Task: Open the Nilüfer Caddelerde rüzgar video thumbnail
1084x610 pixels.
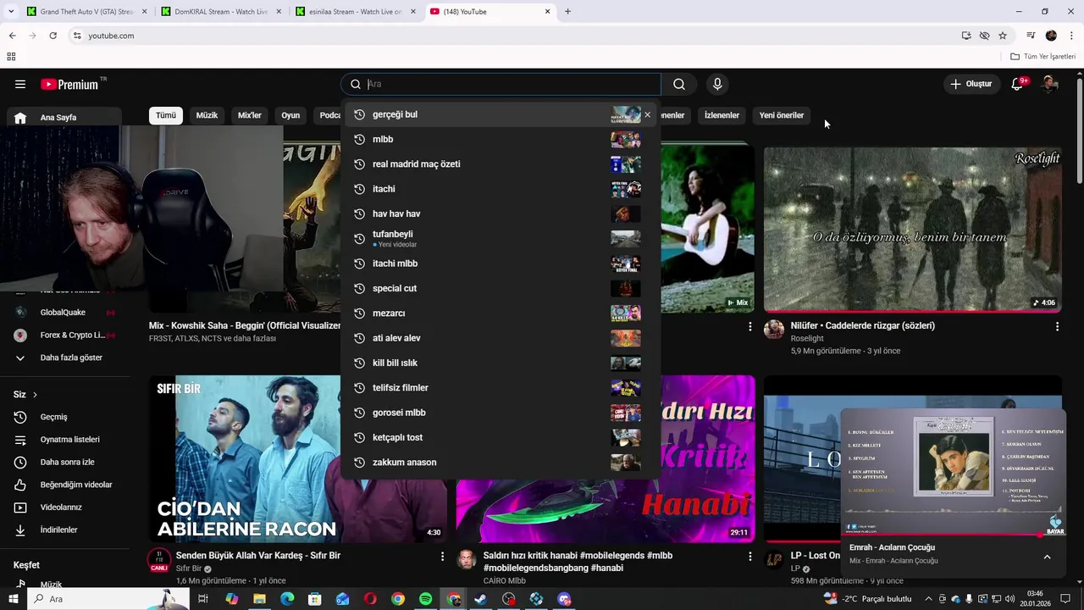Action: pos(912,229)
